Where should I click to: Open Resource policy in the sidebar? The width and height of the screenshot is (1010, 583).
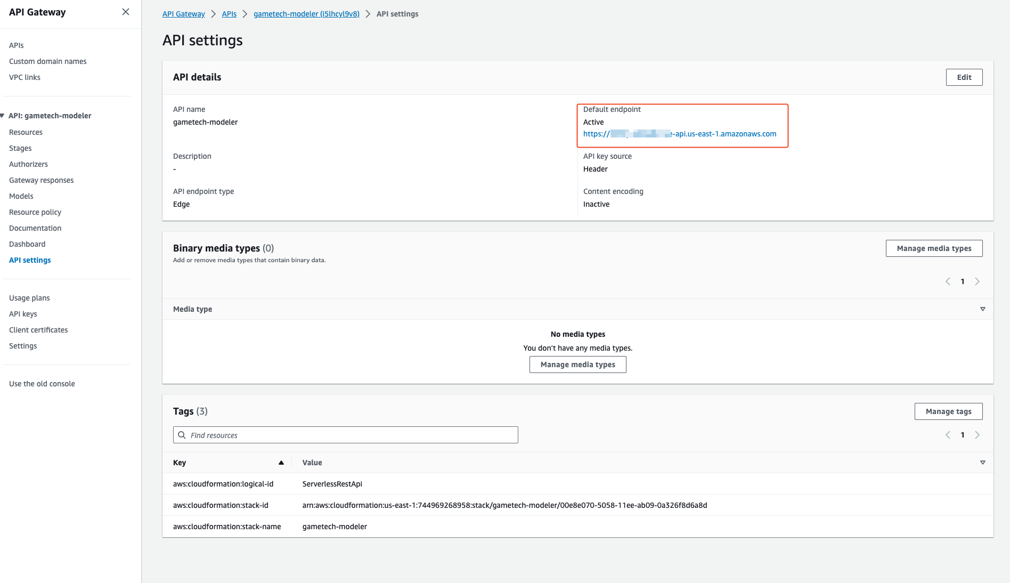coord(35,212)
